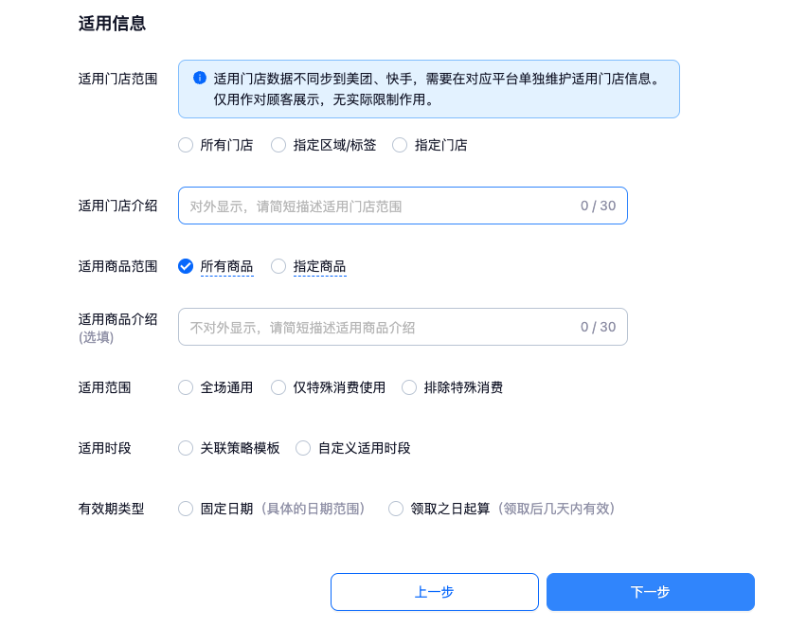Click the store data sync notice banner
The width and height of the screenshot is (807, 627).
pyautogui.click(x=436, y=89)
